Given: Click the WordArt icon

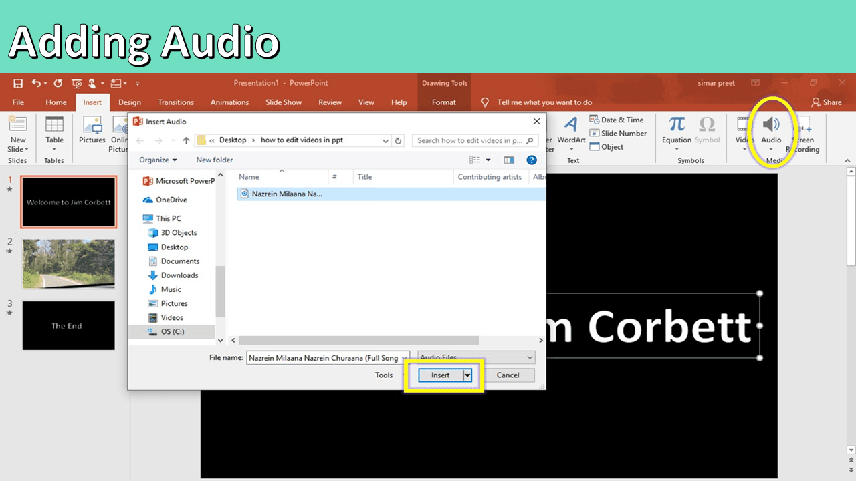Looking at the screenshot, I should point(570,124).
